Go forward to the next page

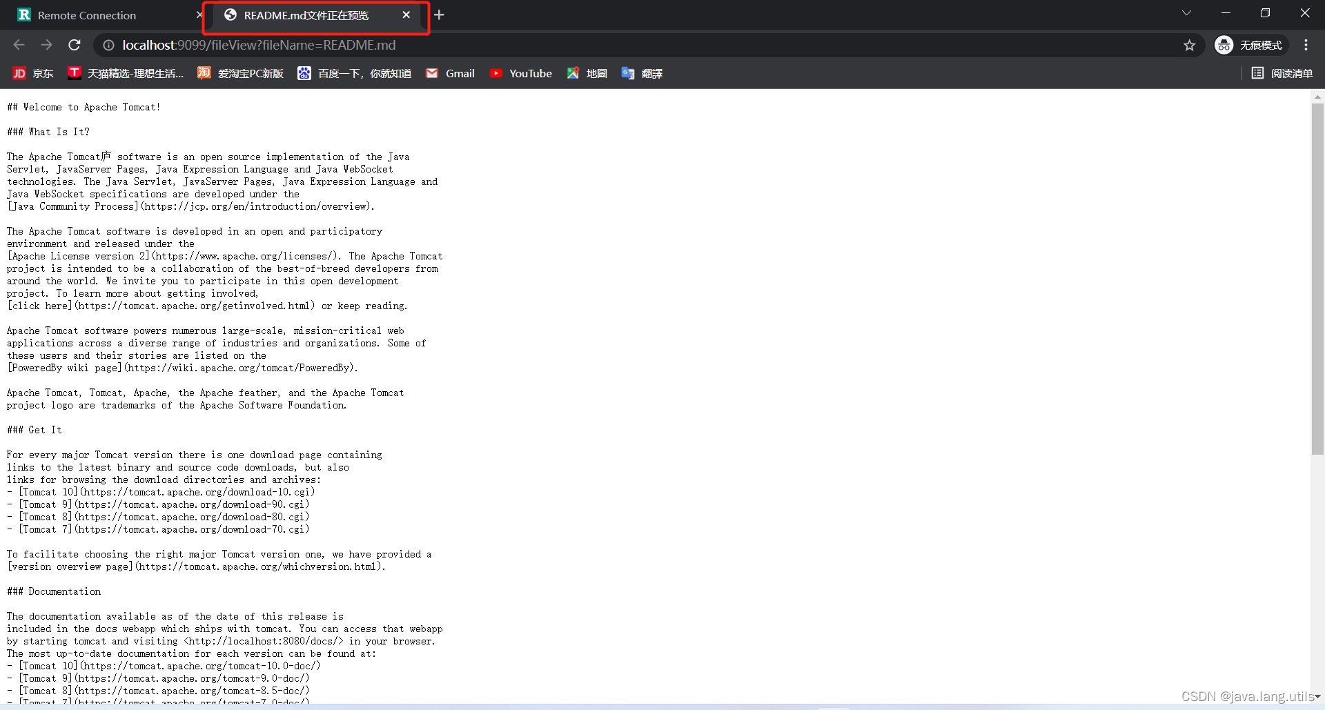pos(46,45)
